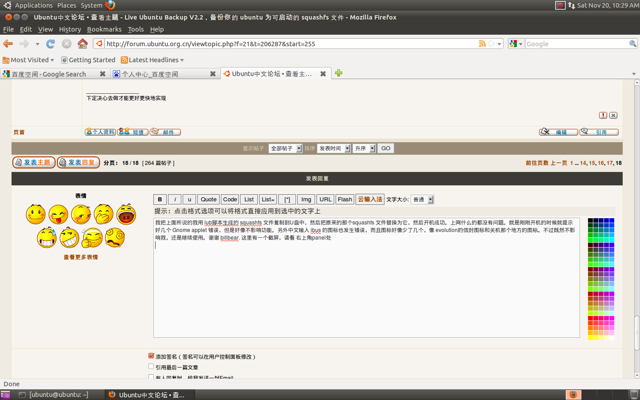Click the Google search input field
This screenshot has height=400, width=640.
(x=576, y=44)
